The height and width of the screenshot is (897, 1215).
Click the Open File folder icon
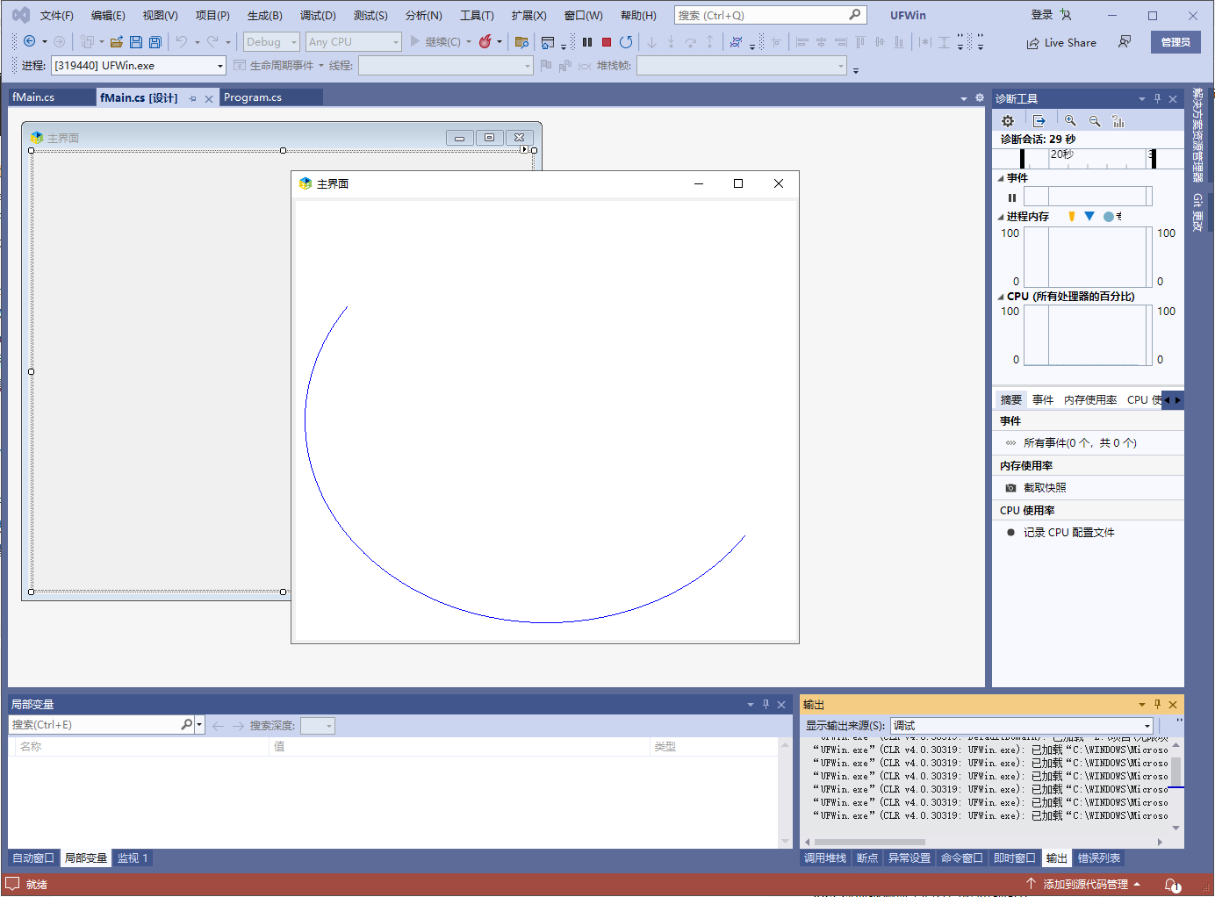pyautogui.click(x=116, y=41)
